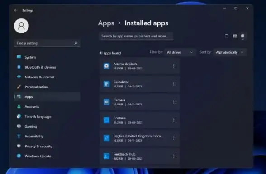Click the Alarms & Clock app icon
This screenshot has height=174, width=266.
pos(107,66)
